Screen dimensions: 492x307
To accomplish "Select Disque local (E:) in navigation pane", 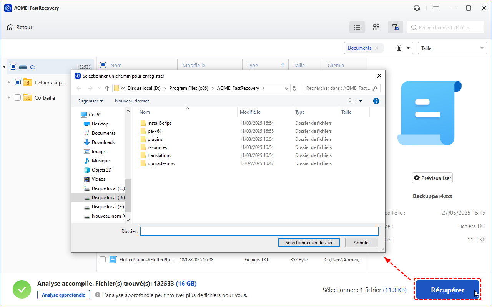I will [104, 207].
